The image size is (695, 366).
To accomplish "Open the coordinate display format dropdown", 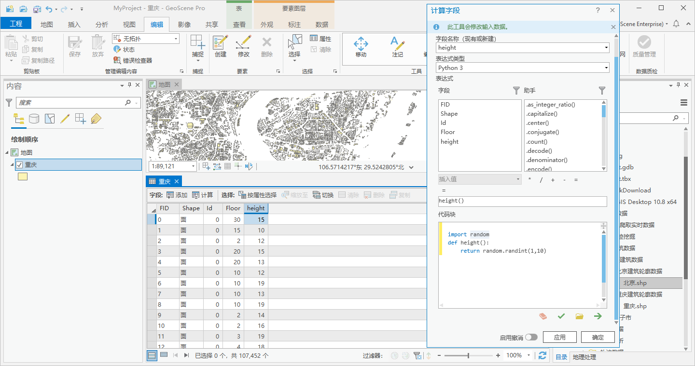I will point(411,167).
